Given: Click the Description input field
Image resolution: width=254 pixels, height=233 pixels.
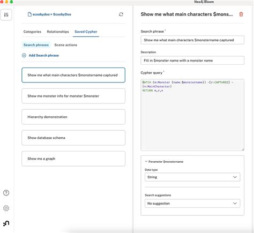Looking at the screenshot, I should 192,61.
